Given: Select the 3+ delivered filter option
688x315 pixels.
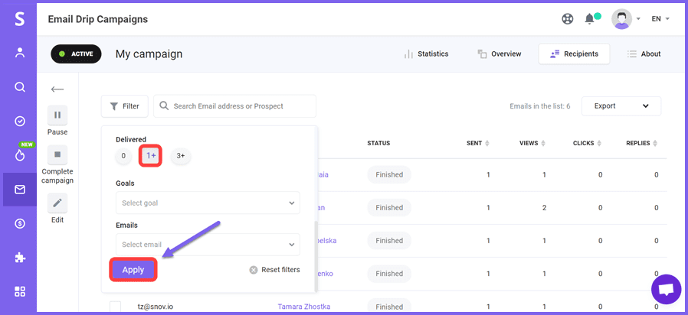Looking at the screenshot, I should (x=181, y=156).
